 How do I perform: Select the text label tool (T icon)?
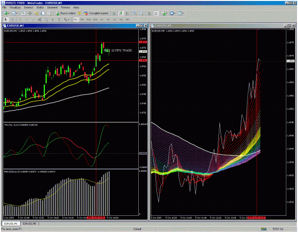59,20
